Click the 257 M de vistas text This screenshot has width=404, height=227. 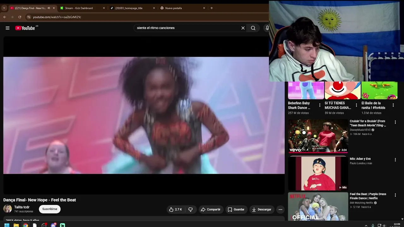pos(298,113)
